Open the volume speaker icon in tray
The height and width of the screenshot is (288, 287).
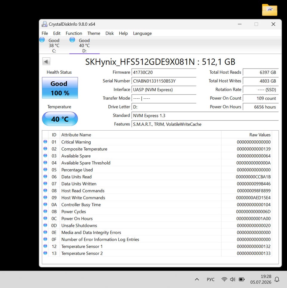pyautogui.click(x=233, y=279)
